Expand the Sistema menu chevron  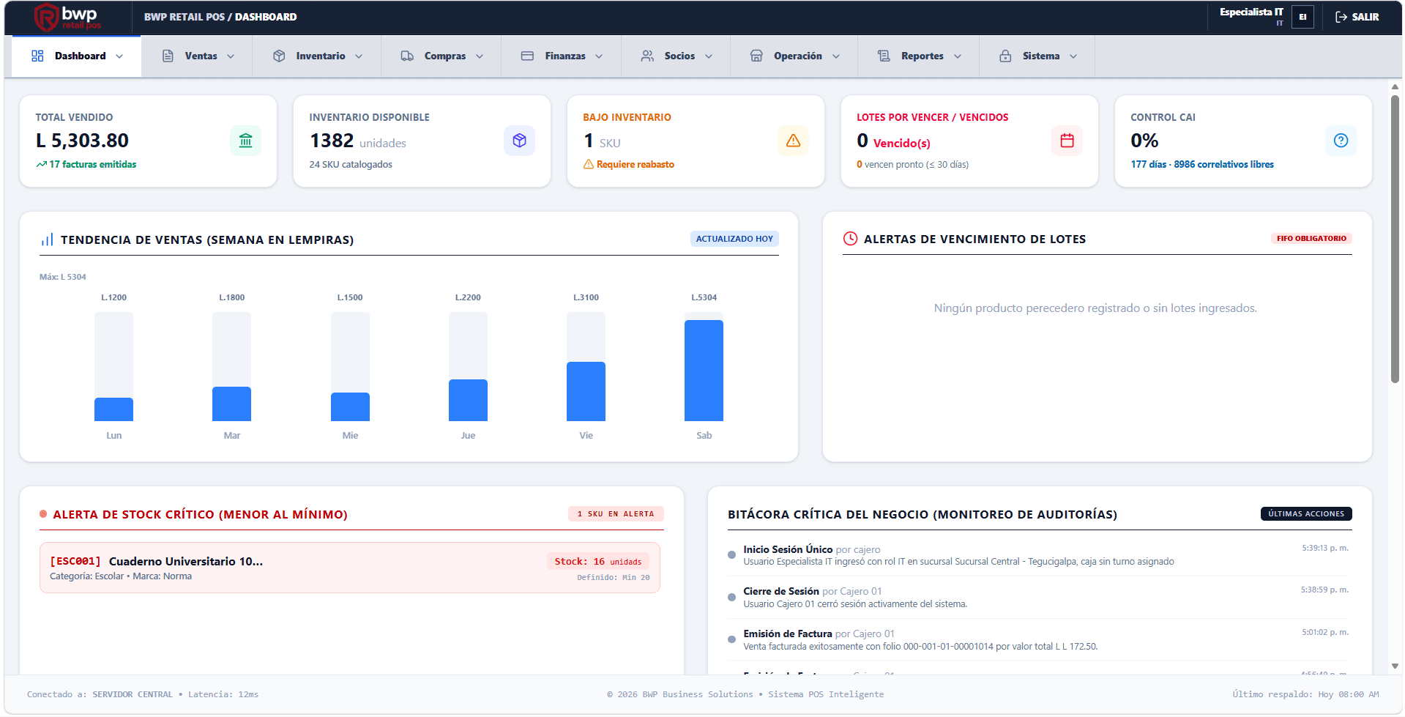(1073, 56)
